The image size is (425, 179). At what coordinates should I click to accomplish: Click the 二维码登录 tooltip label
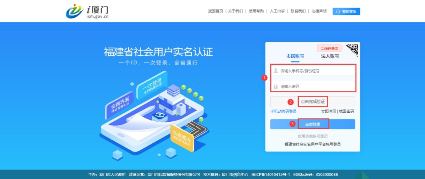(x=329, y=49)
